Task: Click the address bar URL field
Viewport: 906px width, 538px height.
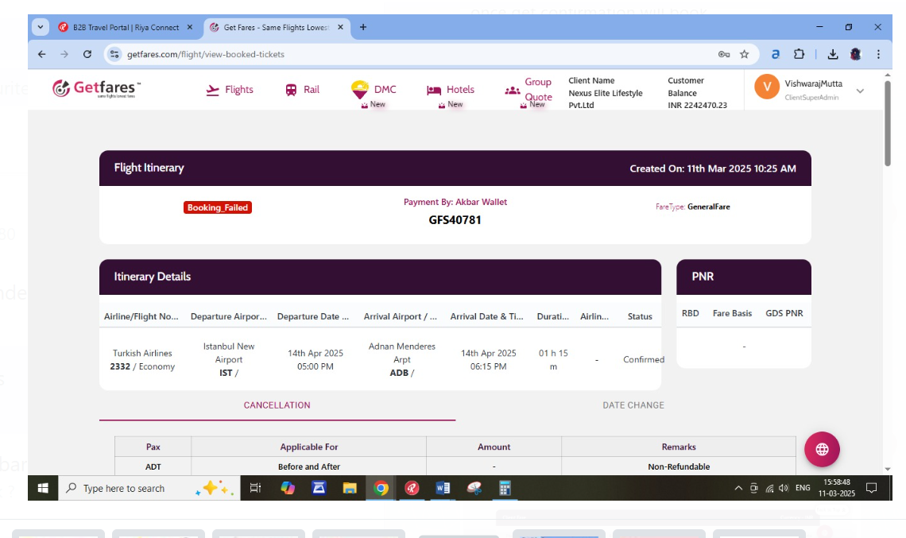Action: tap(397, 54)
